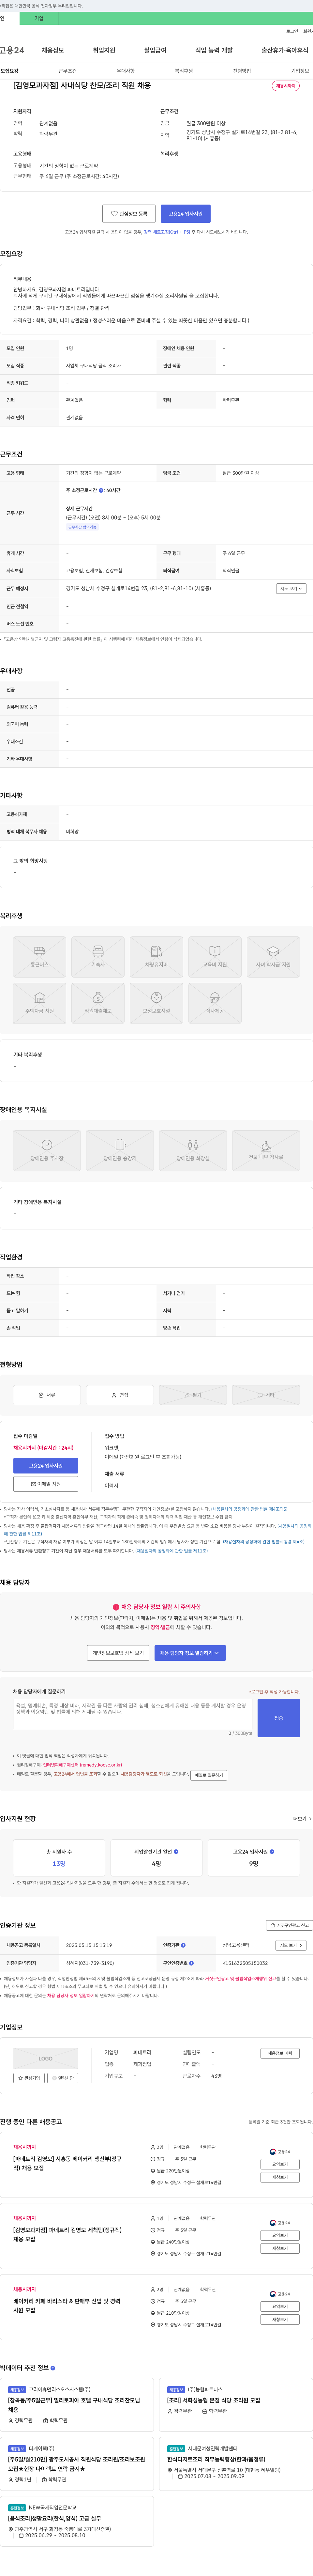The height and width of the screenshot is (2576, 313).
Task: Click the 고용24 logo
Action: coord(12,50)
